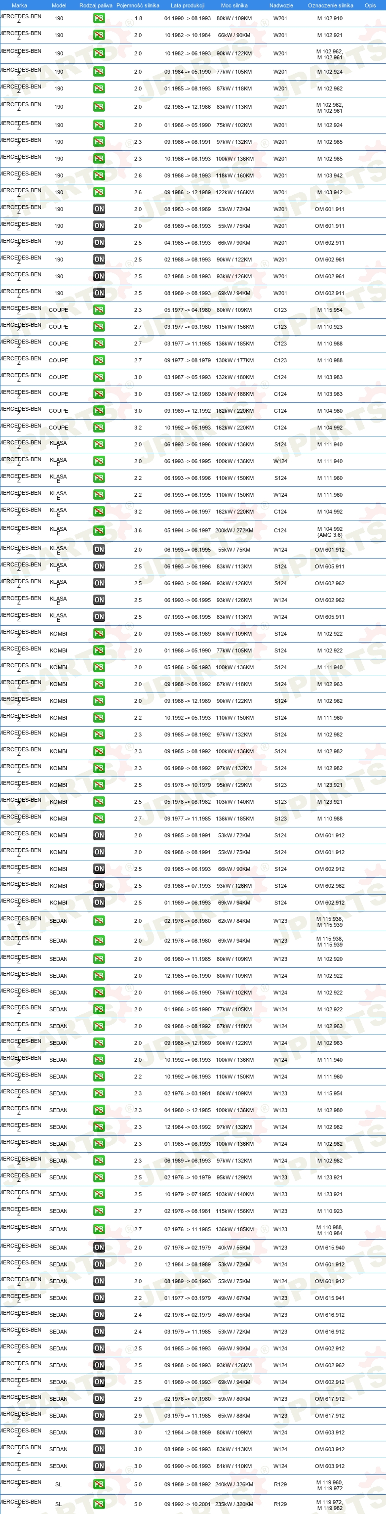The image size is (386, 1514).
Task: Click engine code cell M 102.910
Action: [x=330, y=18]
